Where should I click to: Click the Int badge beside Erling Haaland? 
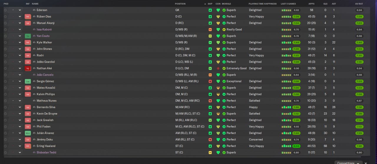[x=28, y=146]
